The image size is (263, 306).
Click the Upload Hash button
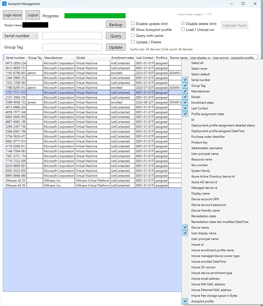pos(235,25)
